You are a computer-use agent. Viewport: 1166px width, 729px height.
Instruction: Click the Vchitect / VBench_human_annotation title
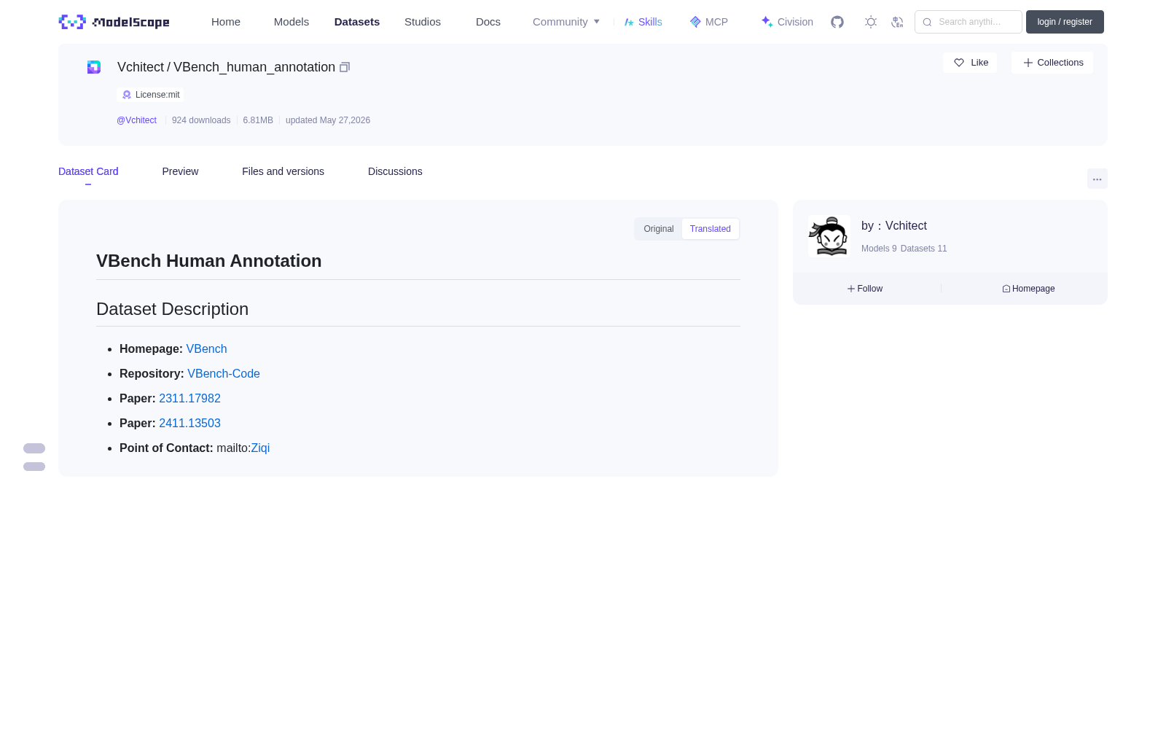(226, 67)
